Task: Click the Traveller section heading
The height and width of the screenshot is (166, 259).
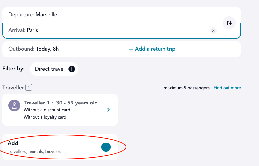Action: (13, 88)
